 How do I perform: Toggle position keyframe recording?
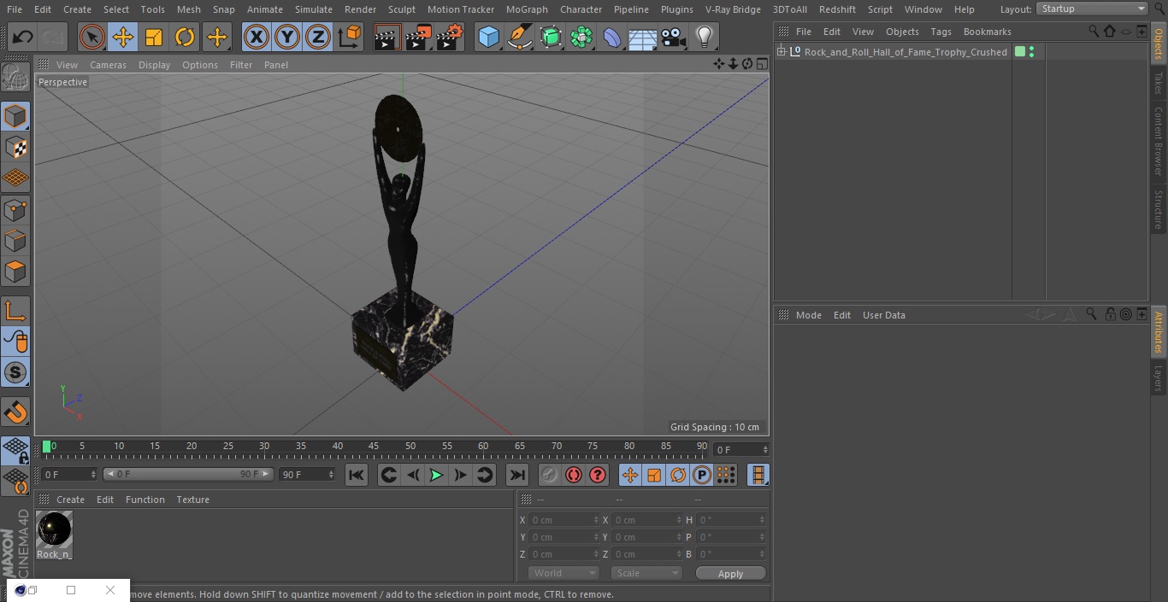click(630, 475)
